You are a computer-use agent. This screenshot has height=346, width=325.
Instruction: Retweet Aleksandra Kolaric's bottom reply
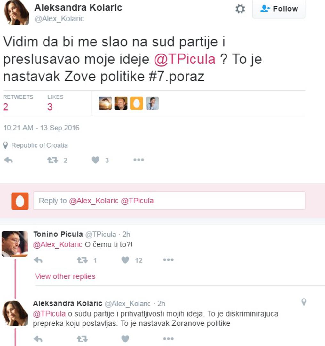[82, 339]
